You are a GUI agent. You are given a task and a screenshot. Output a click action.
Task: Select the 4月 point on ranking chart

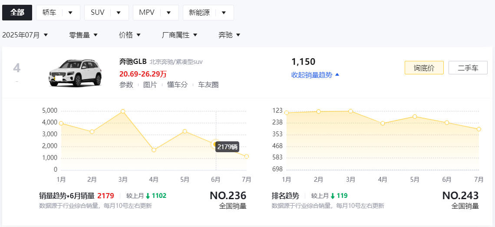(x=383, y=124)
